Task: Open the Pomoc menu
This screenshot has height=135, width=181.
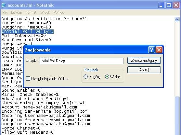Action: pos(58,12)
